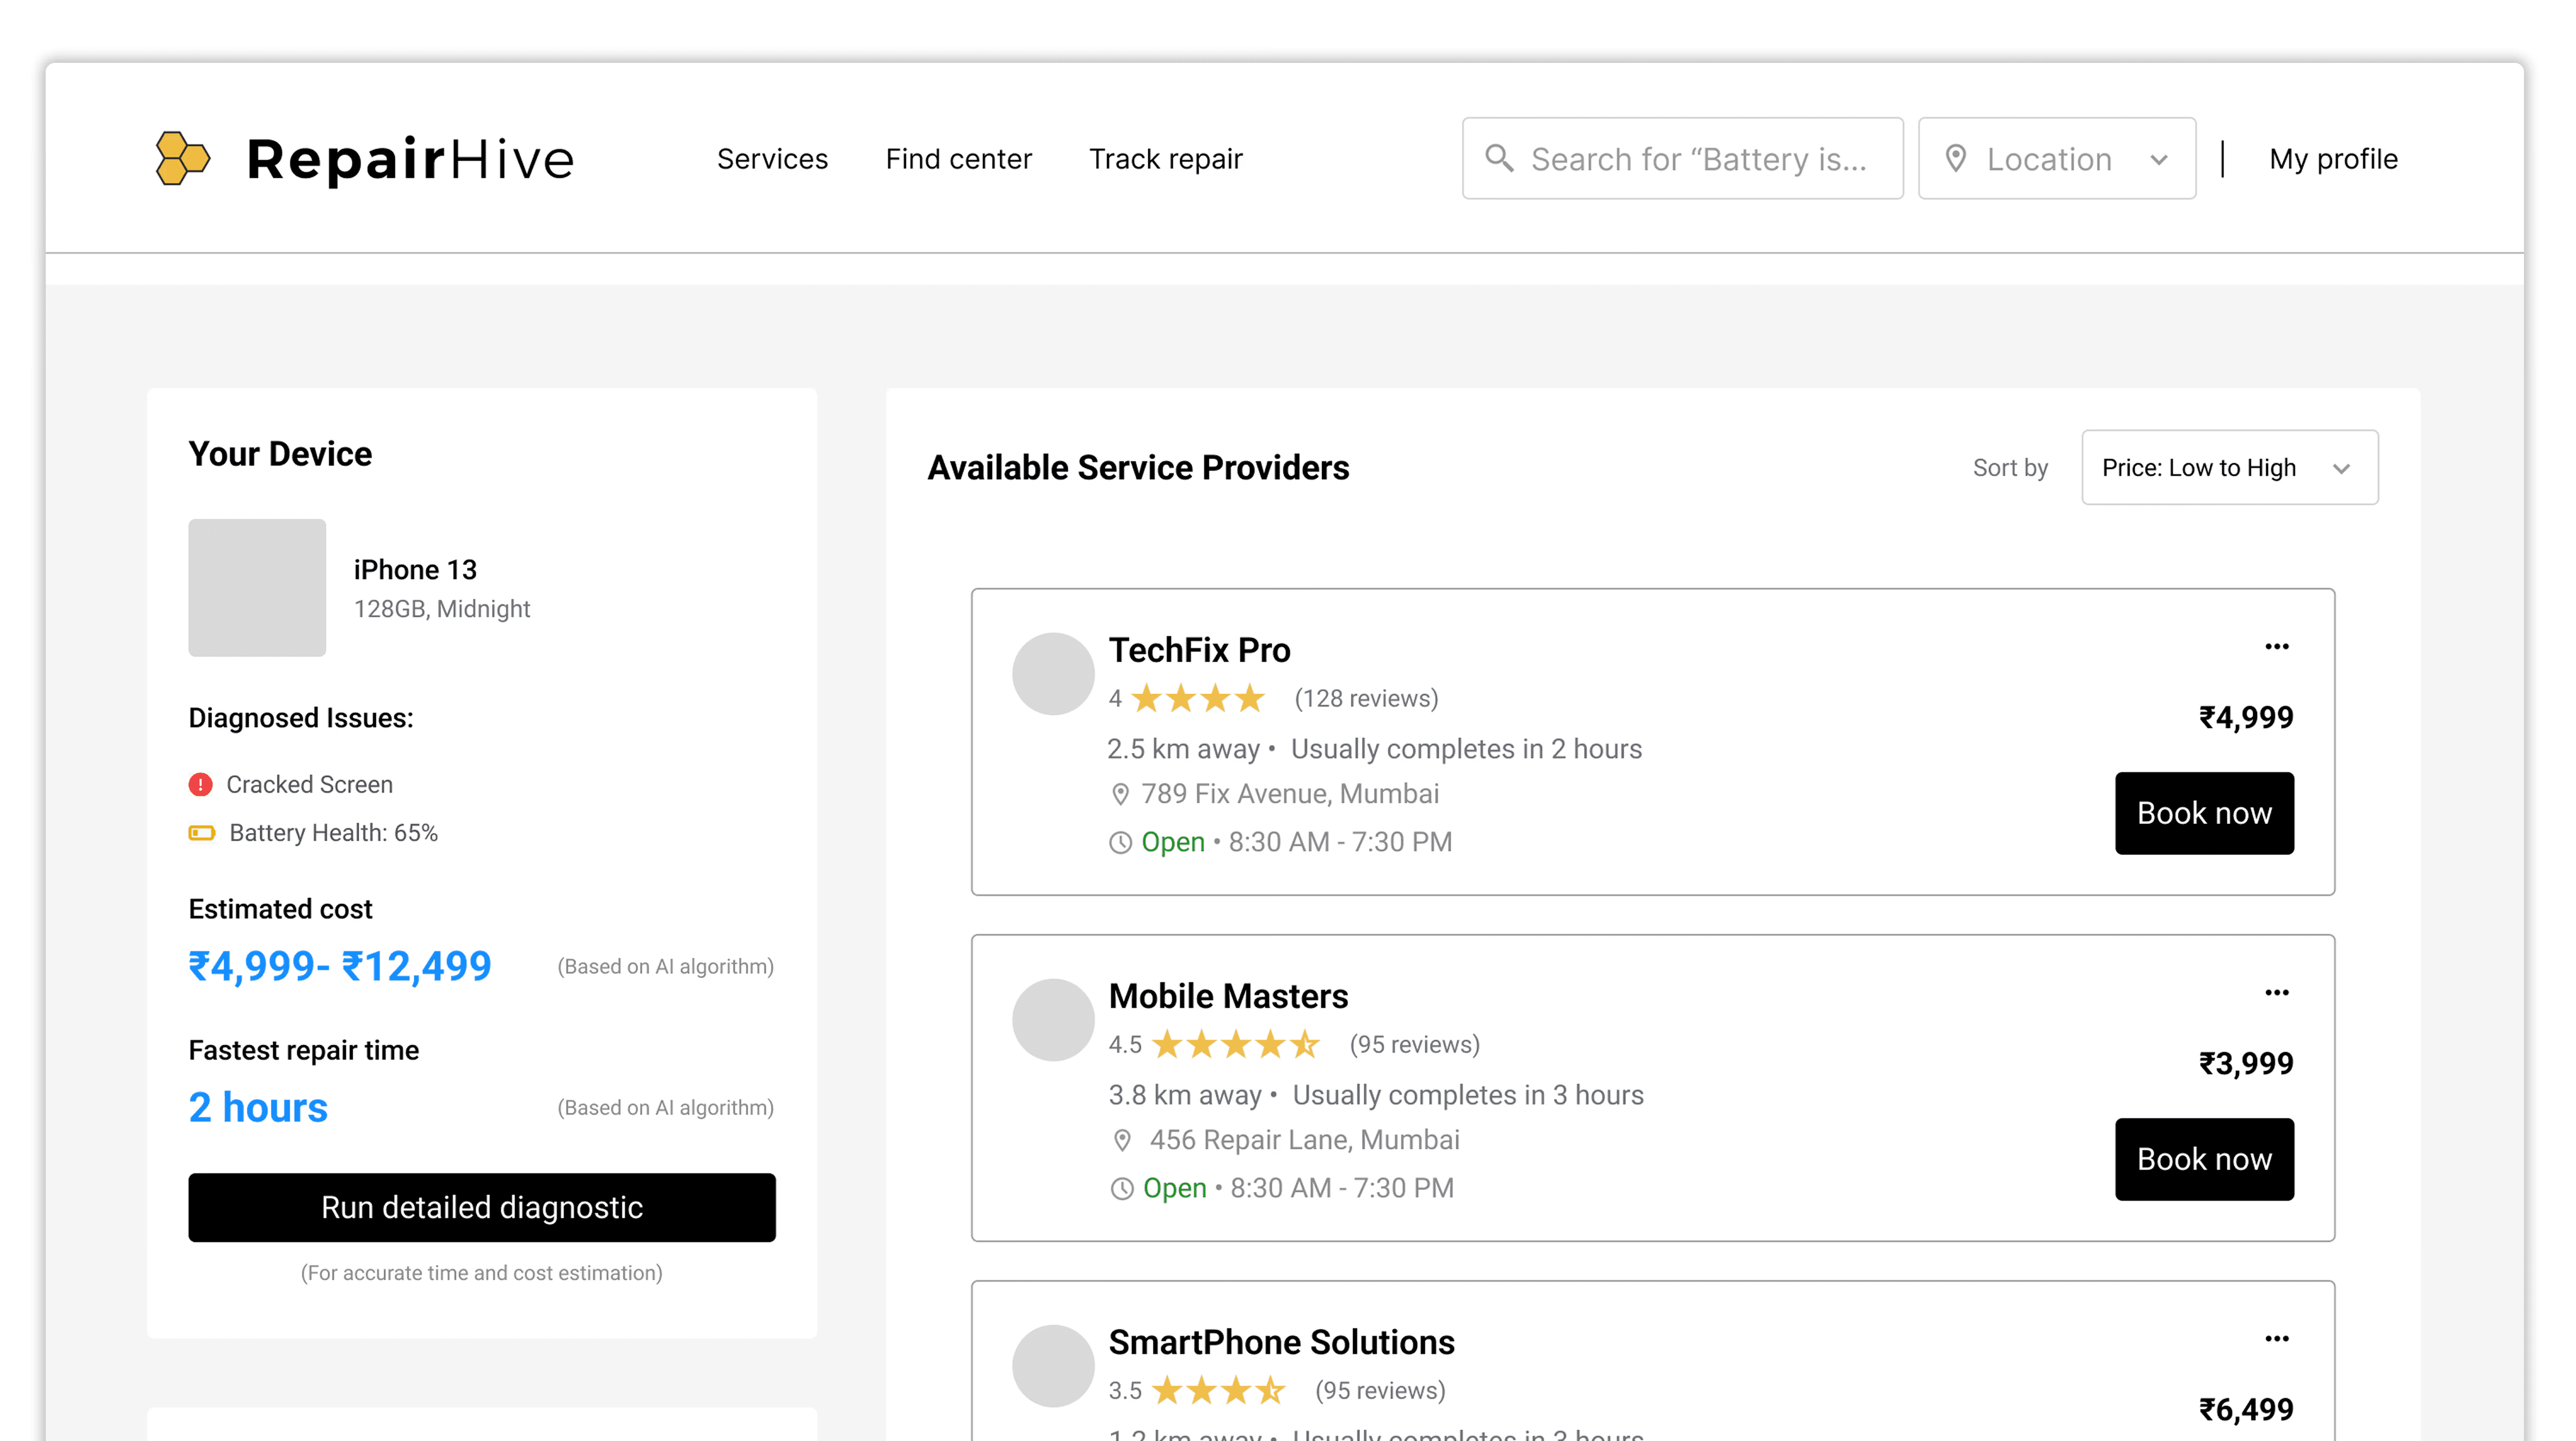The height and width of the screenshot is (1441, 2576).
Task: Open TechFix Pro more options menu
Action: pyautogui.click(x=2276, y=646)
